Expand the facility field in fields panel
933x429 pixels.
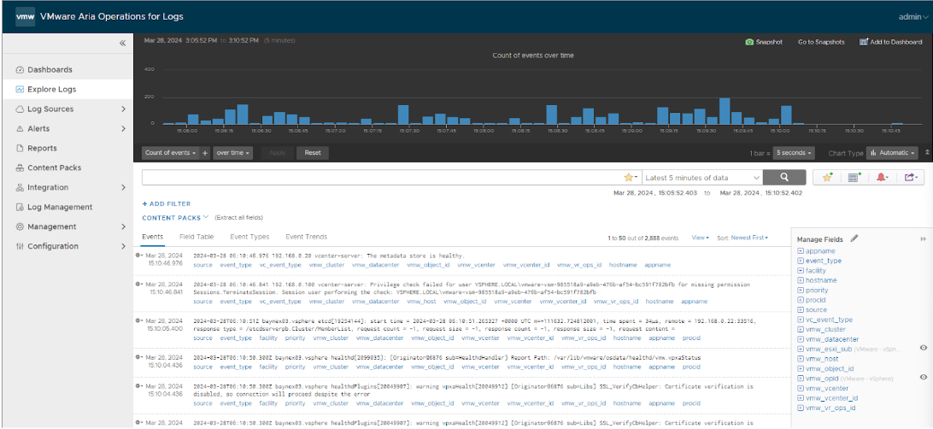pos(801,271)
